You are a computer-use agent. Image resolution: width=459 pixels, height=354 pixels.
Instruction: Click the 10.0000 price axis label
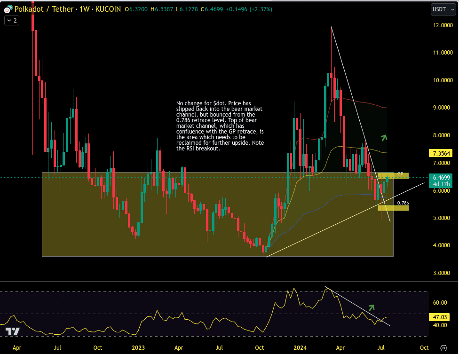(443, 80)
